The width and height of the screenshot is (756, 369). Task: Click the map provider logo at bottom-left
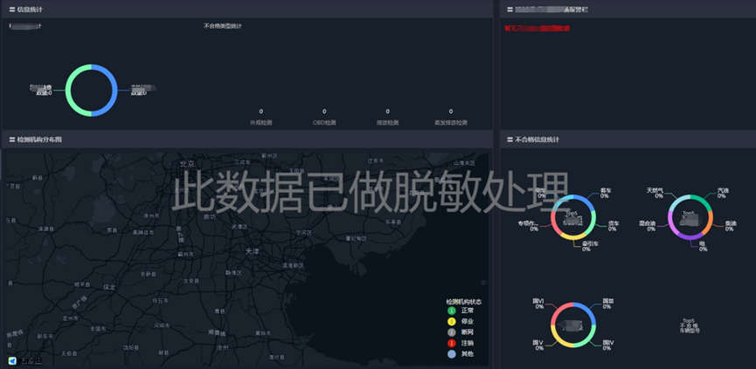tap(12, 360)
